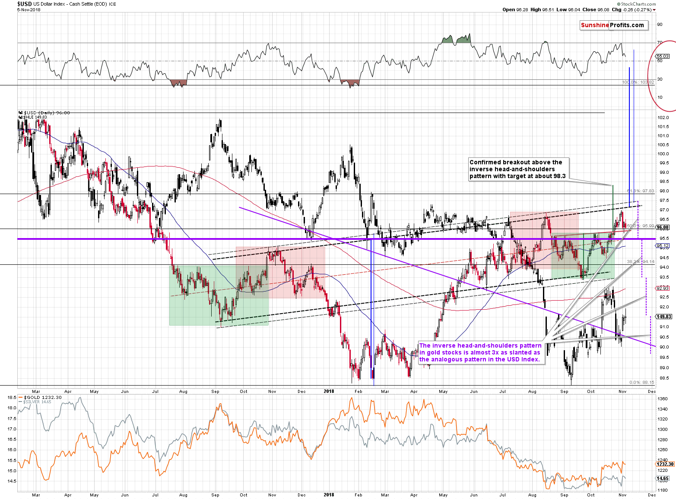Click the 'Confirmed breakout' annotation box
The height and width of the screenshot is (499, 676).
[519, 169]
